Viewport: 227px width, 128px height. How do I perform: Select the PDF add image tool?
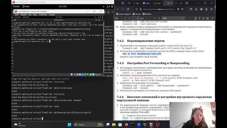tap(207, 18)
